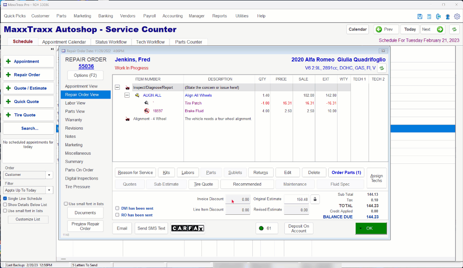Image resolution: width=463 pixels, height=268 pixels.
Task: Toggle Single Line Schedule checkbox
Action: tap(5, 199)
